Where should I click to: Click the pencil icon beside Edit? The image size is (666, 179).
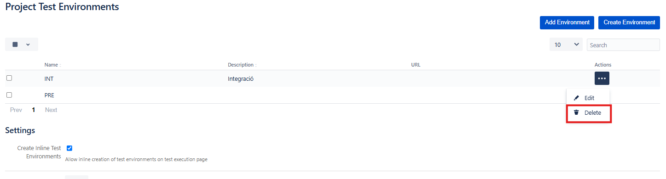click(x=576, y=98)
